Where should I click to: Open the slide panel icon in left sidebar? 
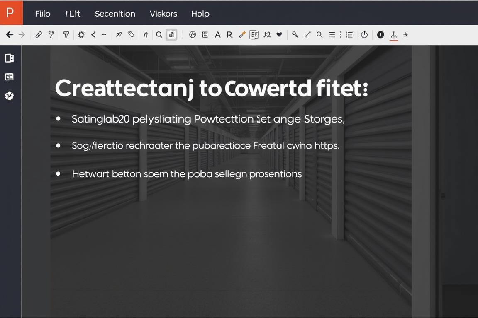tap(10, 58)
